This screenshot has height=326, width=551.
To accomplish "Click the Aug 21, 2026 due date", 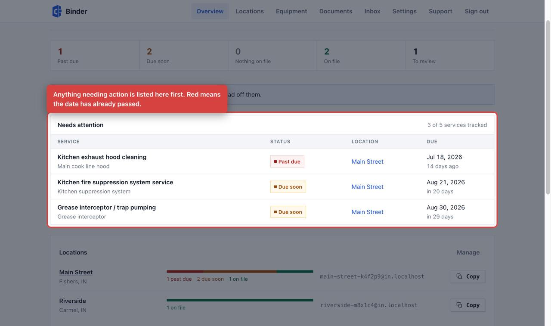I will (446, 182).
